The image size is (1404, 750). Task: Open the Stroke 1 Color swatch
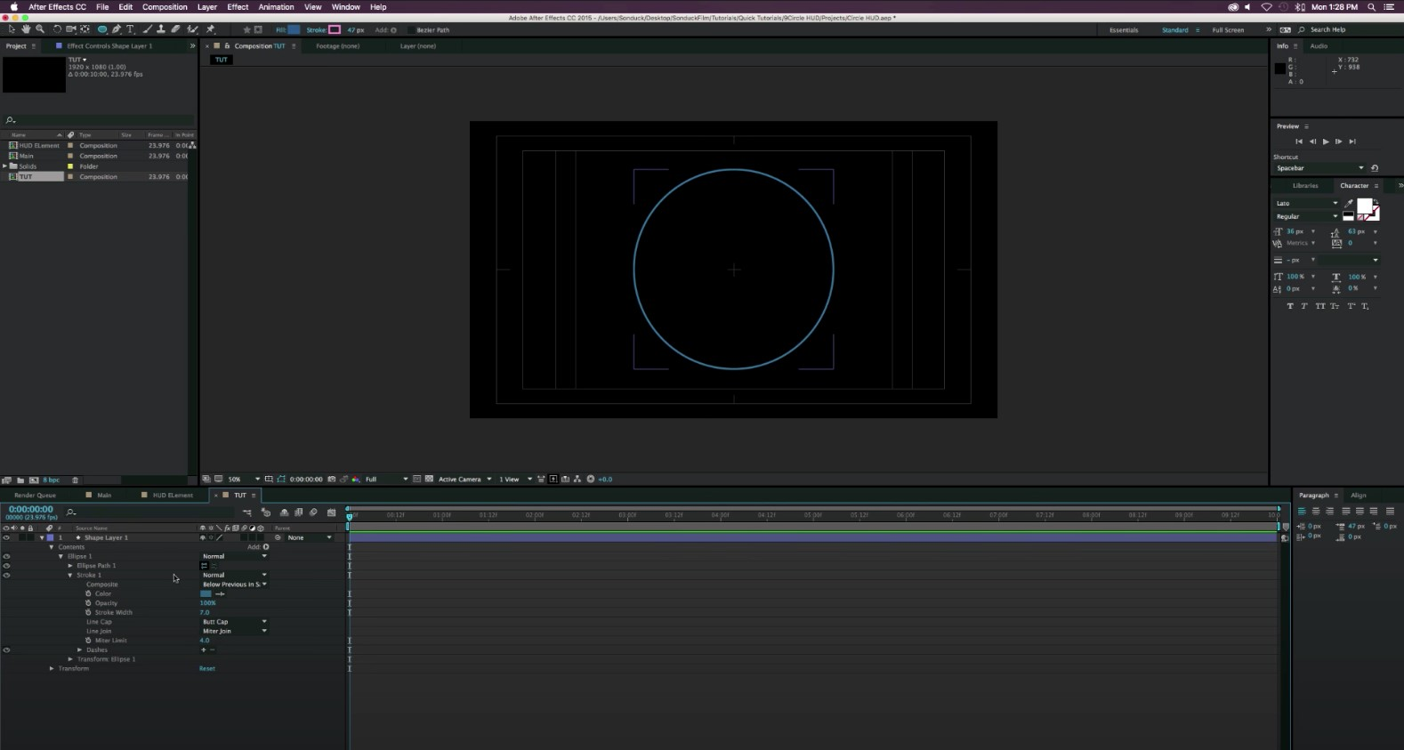coord(206,593)
